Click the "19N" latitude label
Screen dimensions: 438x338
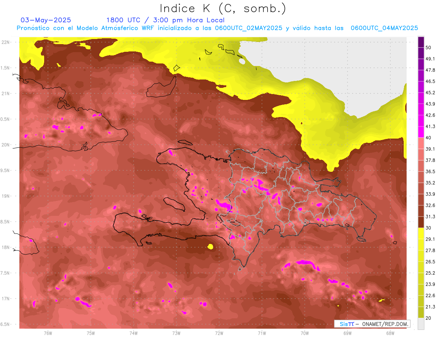coord(5,196)
